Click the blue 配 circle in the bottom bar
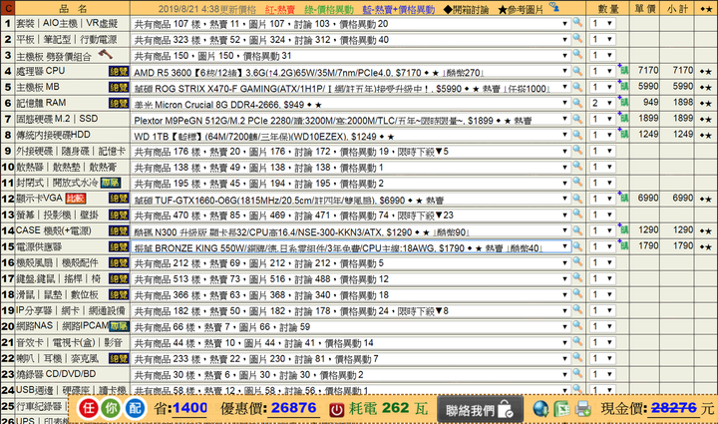The width and height of the screenshot is (718, 424). coord(135,408)
